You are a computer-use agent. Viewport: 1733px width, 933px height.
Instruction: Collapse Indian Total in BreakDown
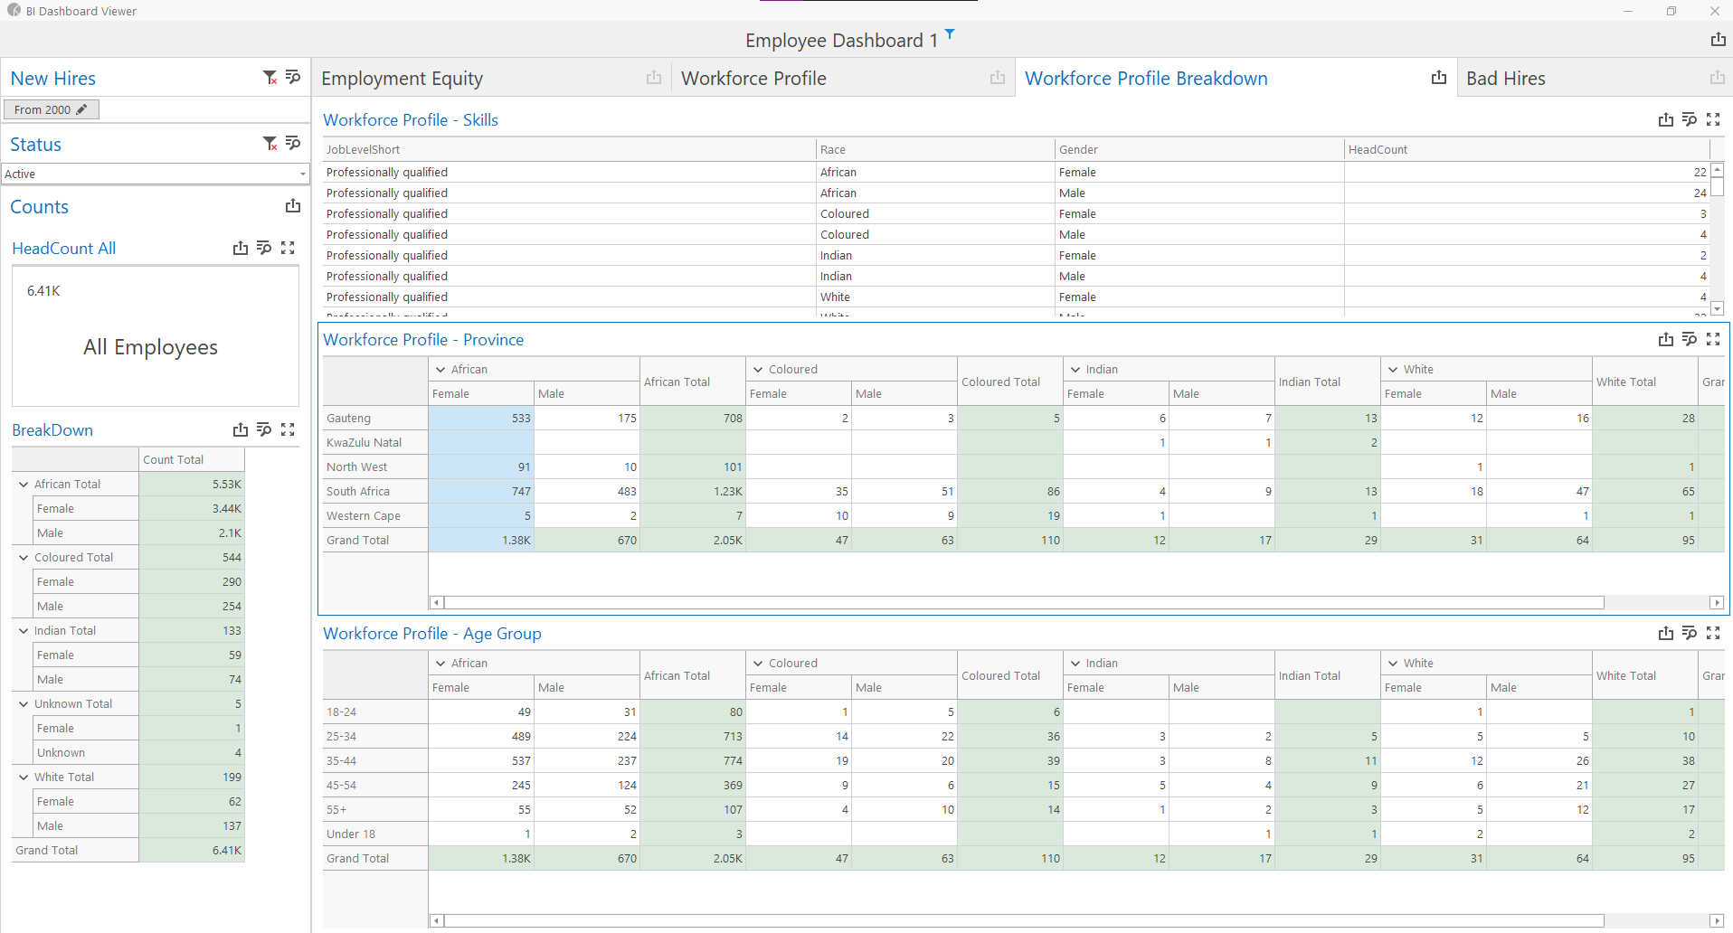tap(24, 631)
